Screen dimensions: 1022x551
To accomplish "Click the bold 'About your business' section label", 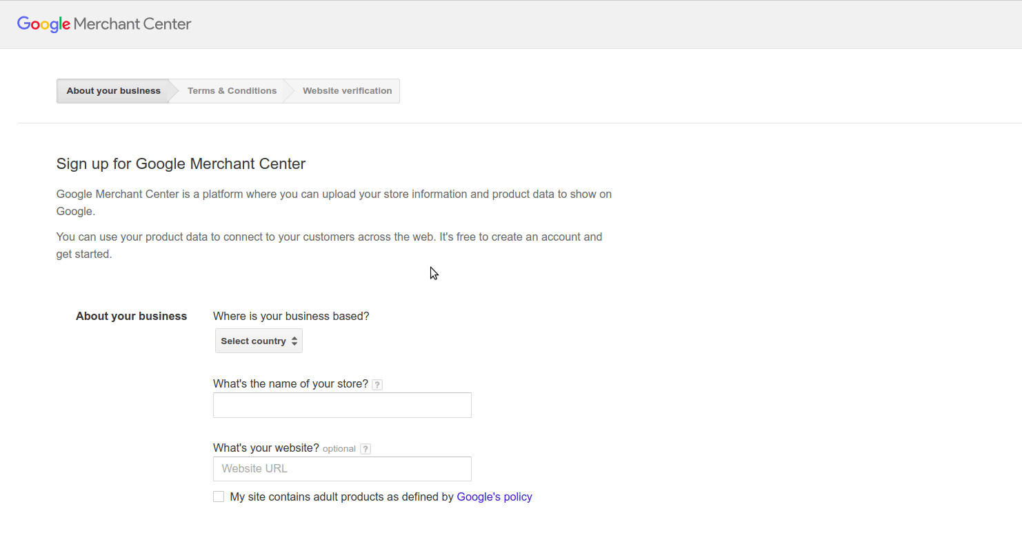I will [131, 317].
